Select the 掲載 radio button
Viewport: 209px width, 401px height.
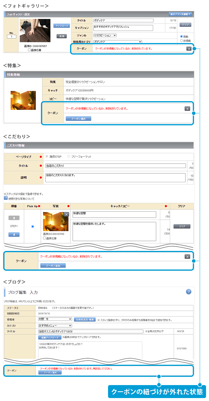182,37
